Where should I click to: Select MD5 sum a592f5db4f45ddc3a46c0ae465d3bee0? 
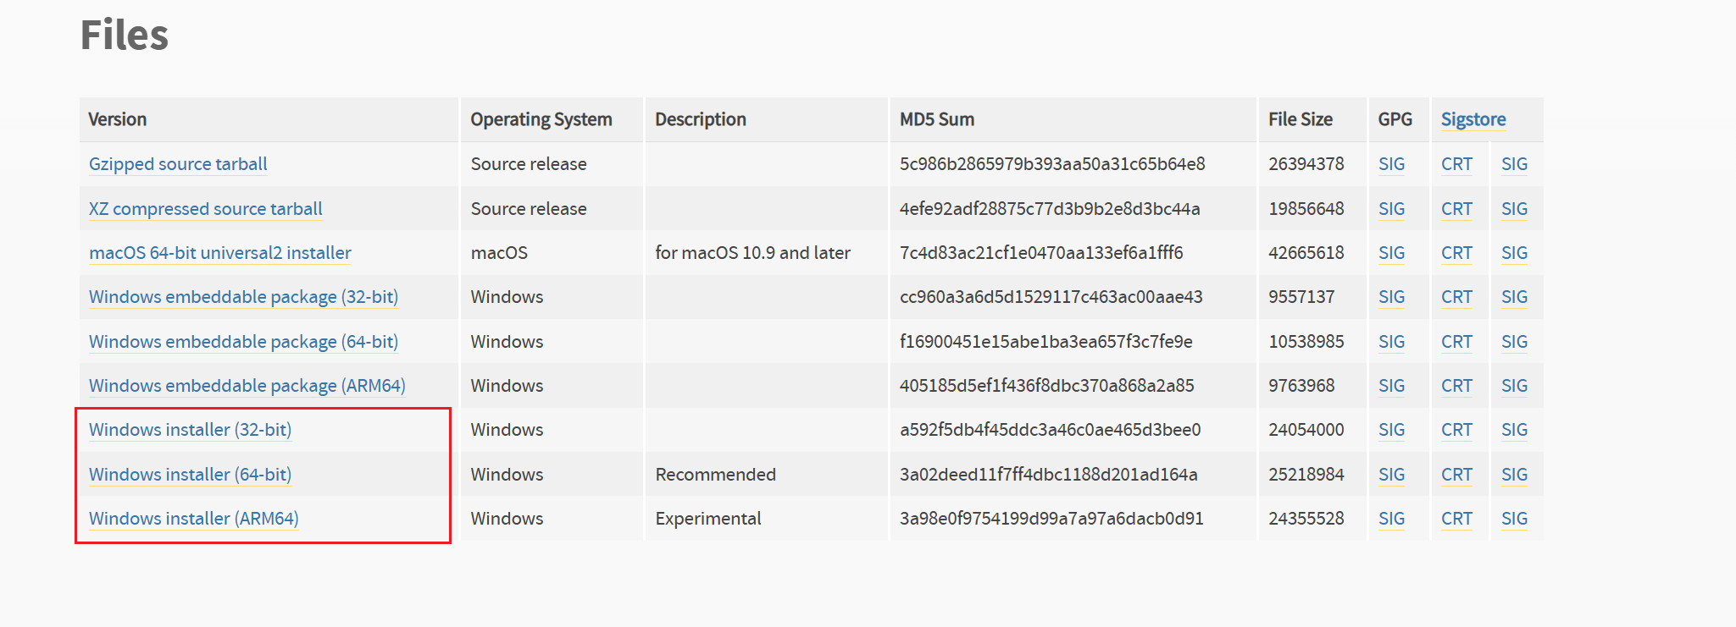[x=1051, y=430]
